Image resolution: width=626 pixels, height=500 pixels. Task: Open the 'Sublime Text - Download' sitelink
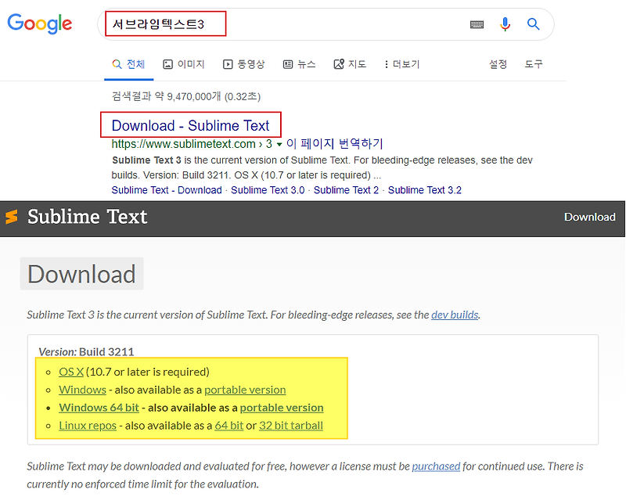tap(167, 190)
